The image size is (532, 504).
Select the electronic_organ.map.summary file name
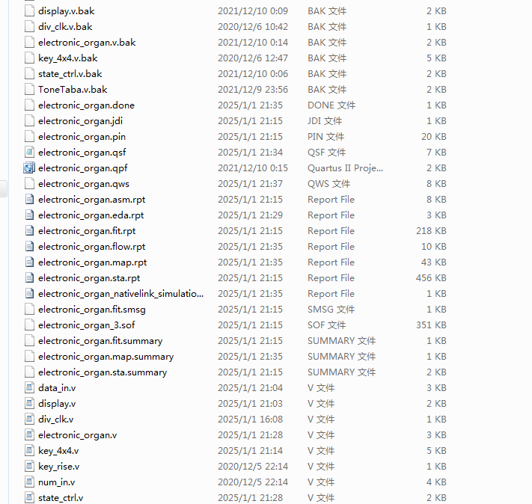(x=106, y=357)
